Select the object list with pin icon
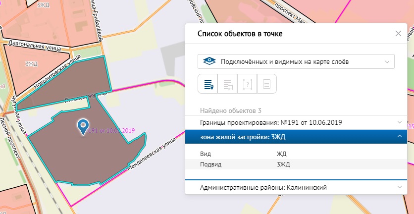414x214 pixels. [x=208, y=84]
